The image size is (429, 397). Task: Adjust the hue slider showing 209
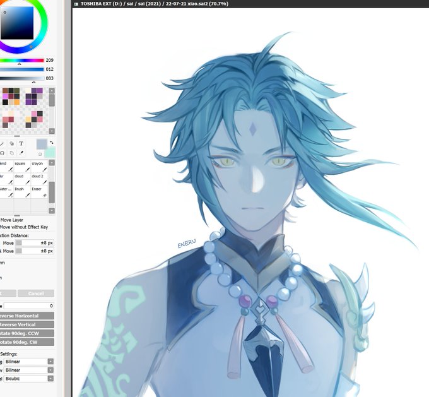[x=22, y=60]
